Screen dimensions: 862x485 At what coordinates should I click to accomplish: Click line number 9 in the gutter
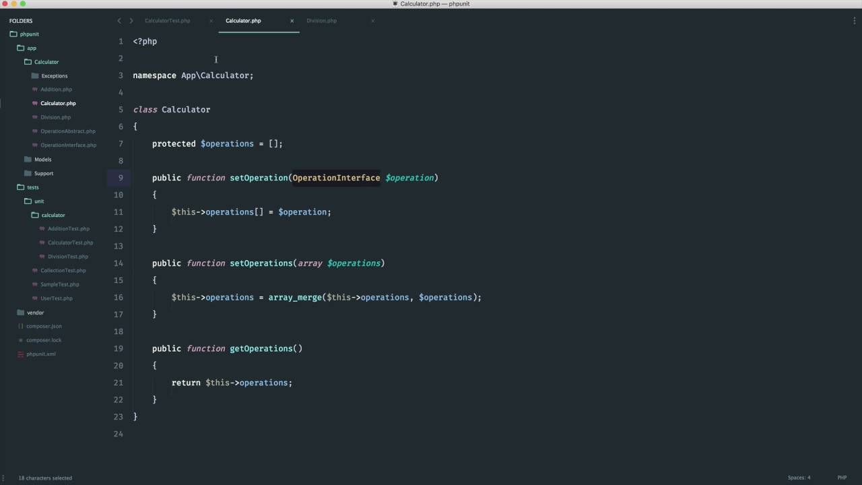[x=121, y=178]
